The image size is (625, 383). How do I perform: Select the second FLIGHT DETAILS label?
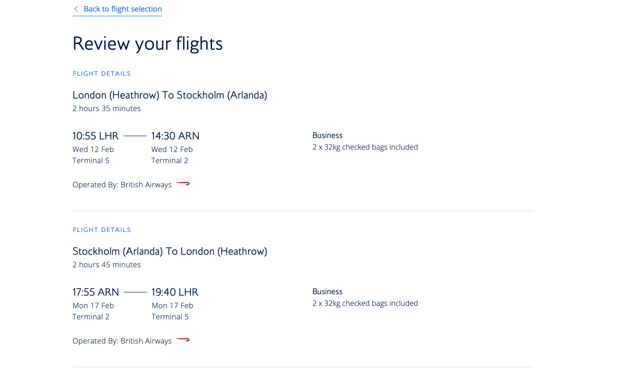click(102, 230)
